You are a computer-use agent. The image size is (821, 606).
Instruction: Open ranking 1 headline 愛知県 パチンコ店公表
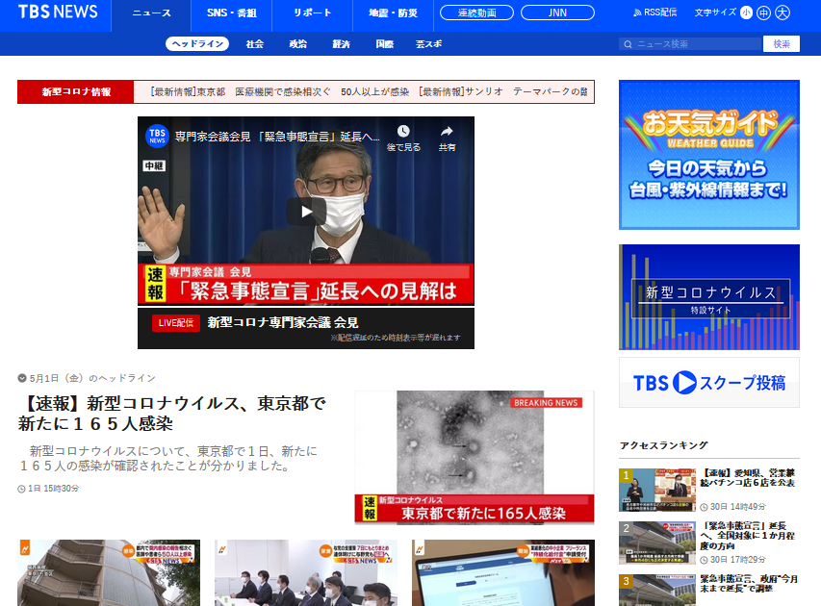748,478
